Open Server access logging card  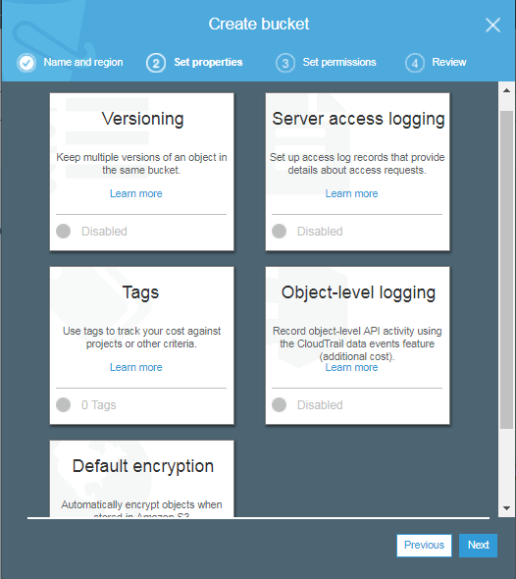coord(358,172)
